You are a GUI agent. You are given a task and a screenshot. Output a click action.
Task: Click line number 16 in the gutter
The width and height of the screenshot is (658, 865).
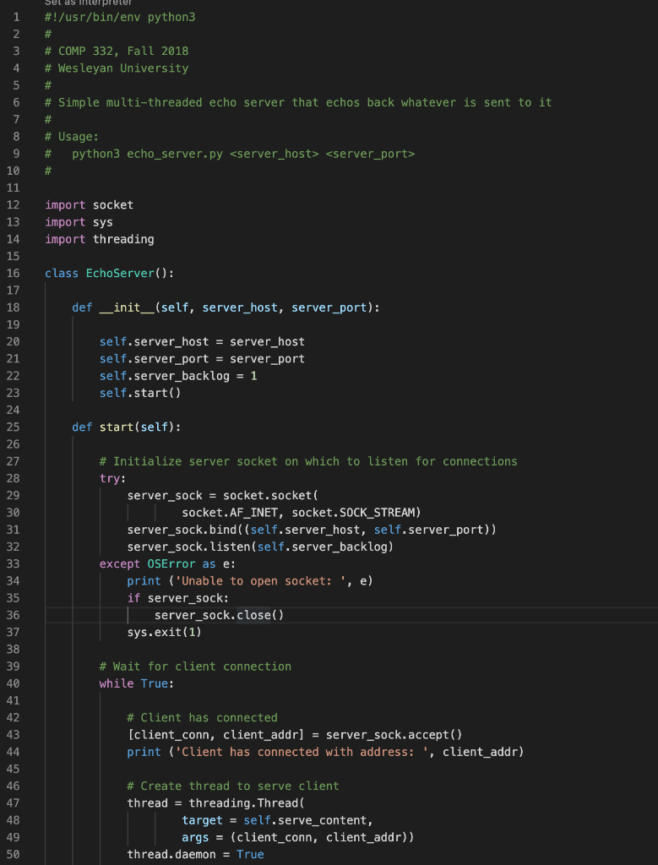(13, 273)
